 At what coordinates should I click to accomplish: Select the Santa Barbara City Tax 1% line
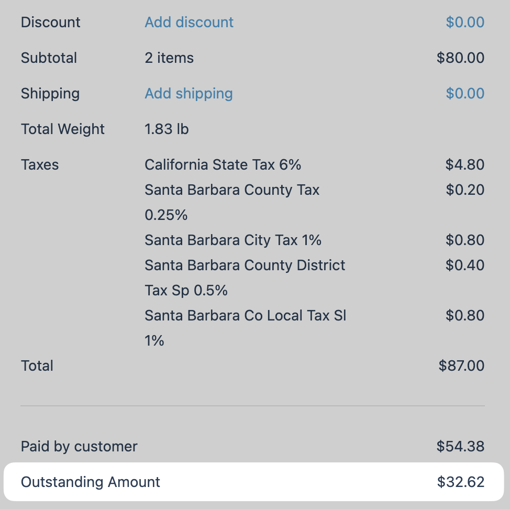pos(233,240)
